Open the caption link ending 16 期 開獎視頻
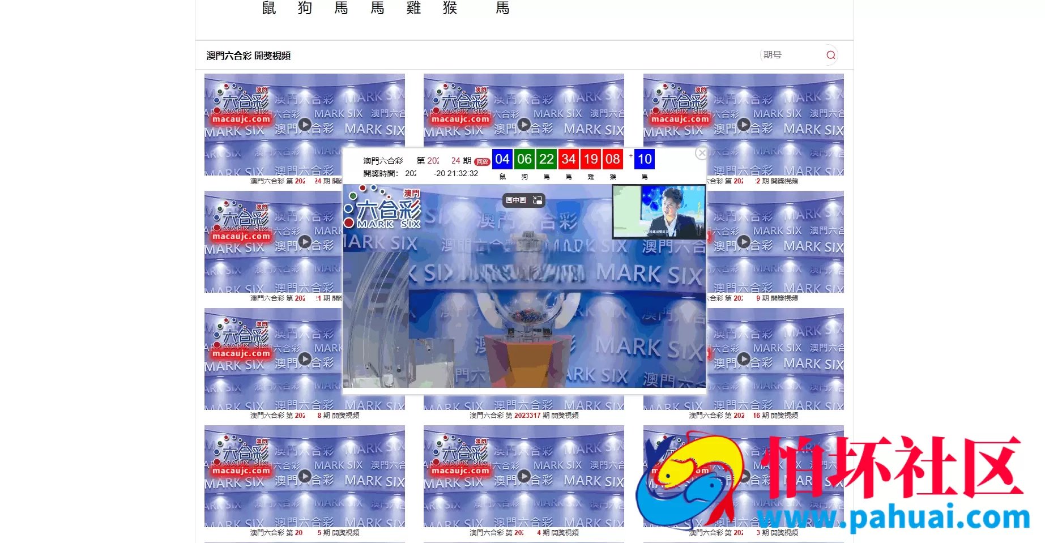1045x543 pixels. [744, 416]
